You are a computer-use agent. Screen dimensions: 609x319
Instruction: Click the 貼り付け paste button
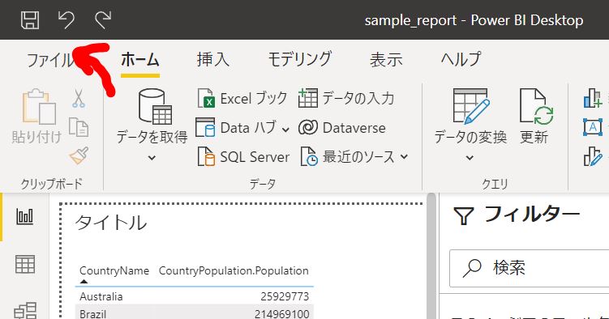point(37,117)
